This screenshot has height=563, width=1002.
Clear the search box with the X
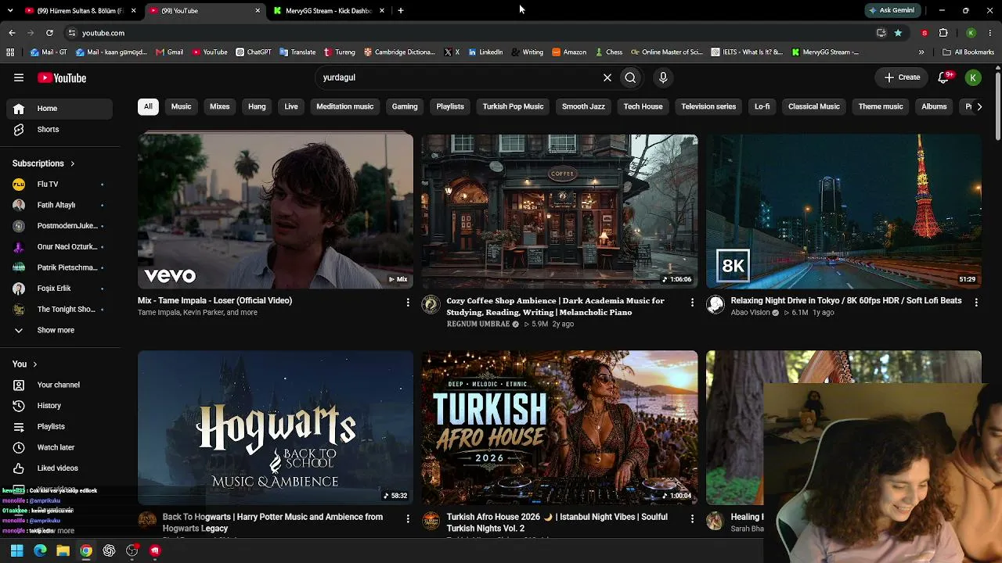(x=607, y=77)
